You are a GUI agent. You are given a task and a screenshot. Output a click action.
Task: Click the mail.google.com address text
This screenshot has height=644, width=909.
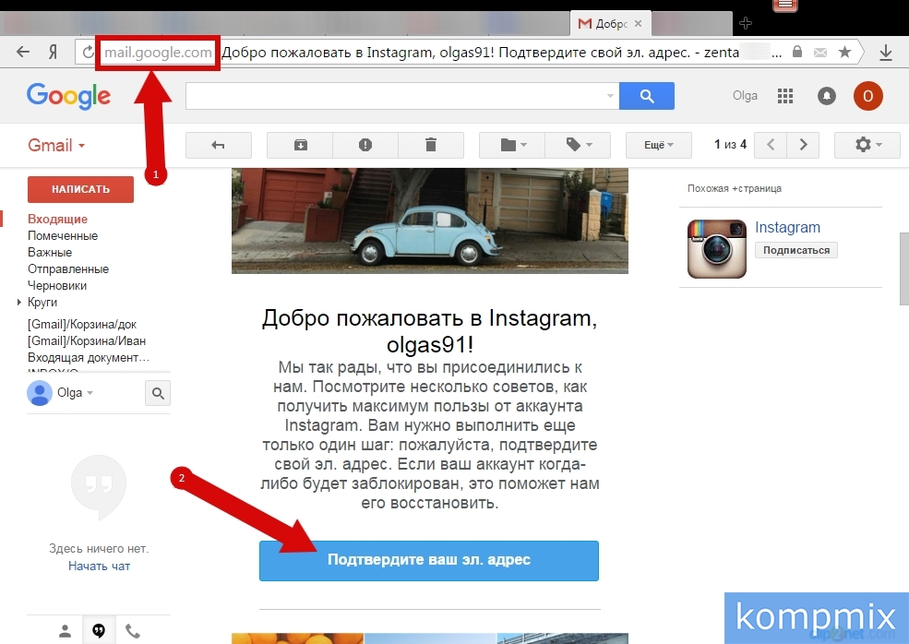[158, 53]
